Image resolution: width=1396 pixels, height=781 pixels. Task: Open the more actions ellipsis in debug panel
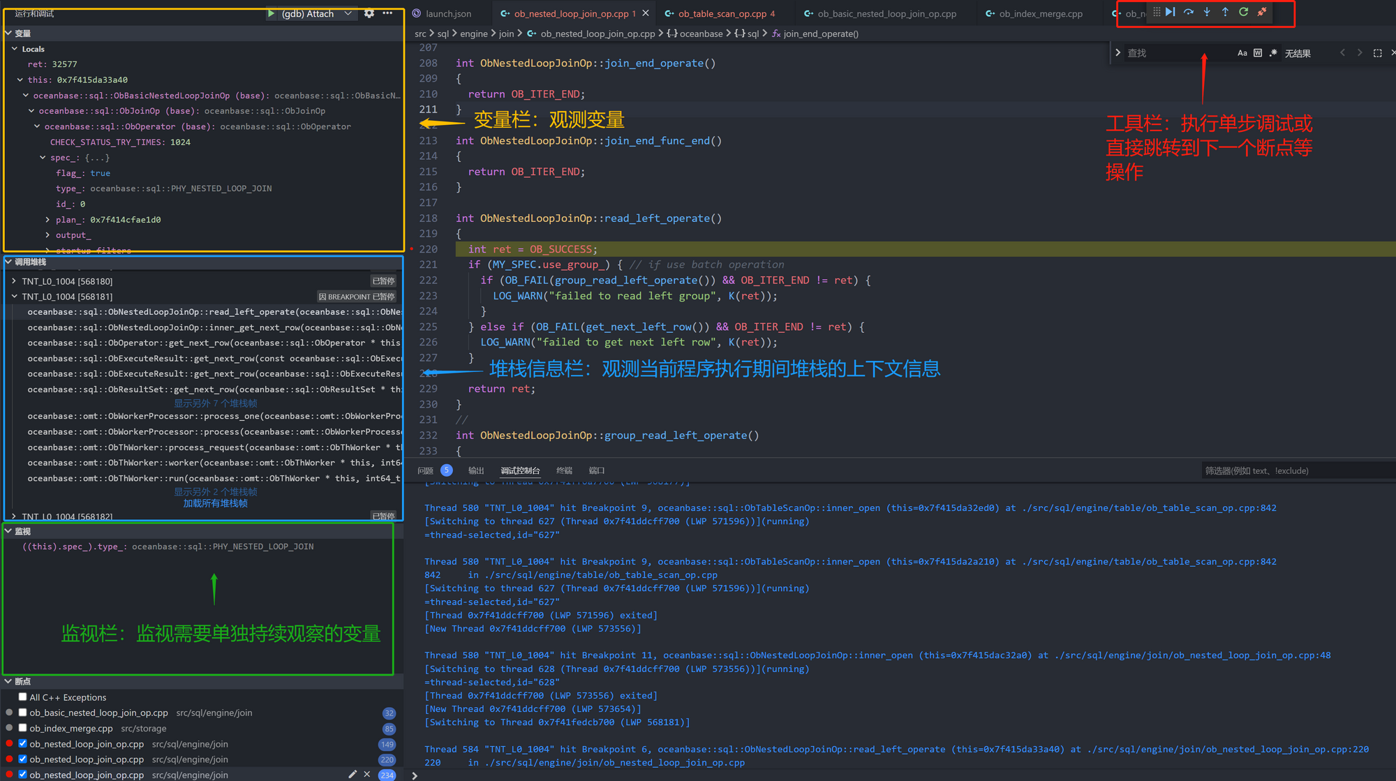(x=387, y=13)
